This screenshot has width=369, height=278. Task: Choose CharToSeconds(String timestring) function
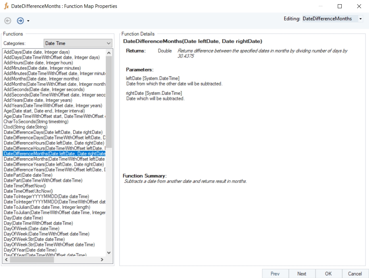pyautogui.click(x=36, y=121)
